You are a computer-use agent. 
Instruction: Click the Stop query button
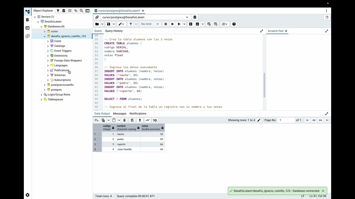pos(166,24)
